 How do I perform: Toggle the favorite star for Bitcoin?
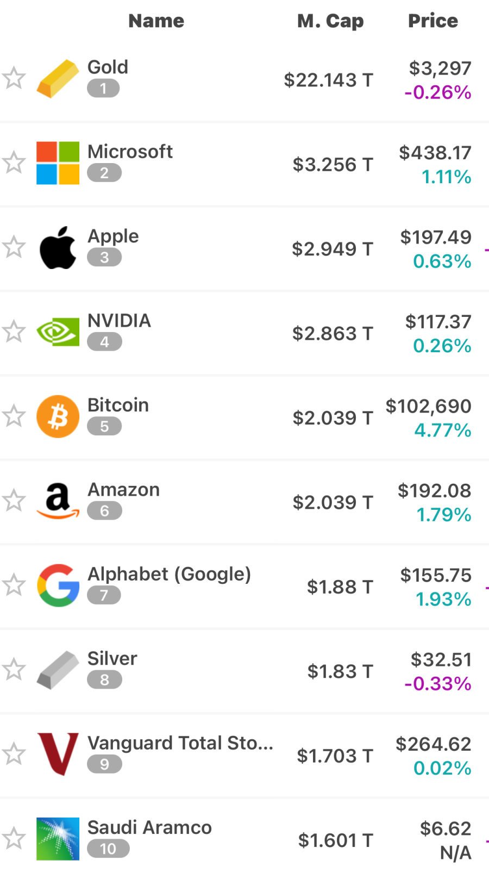pos(14,416)
